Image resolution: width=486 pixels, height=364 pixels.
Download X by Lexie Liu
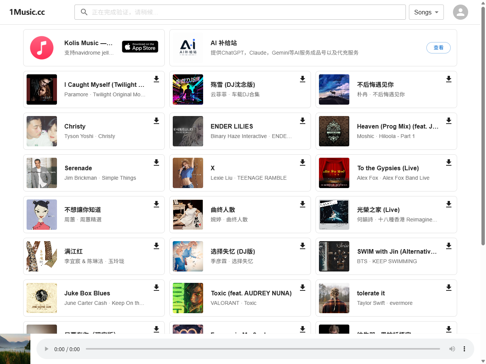coord(303,162)
